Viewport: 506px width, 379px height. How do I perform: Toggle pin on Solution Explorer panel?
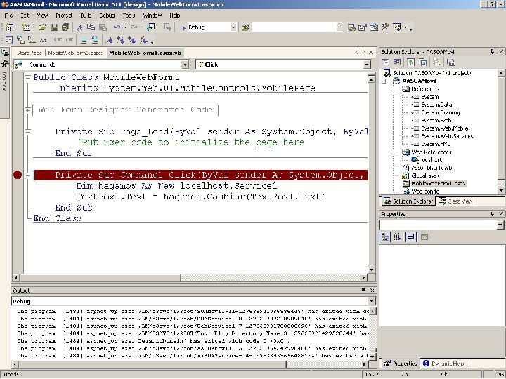pyautogui.click(x=491, y=52)
